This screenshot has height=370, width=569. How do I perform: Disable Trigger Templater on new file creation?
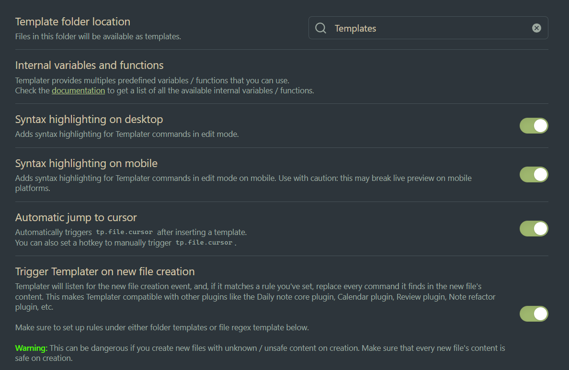[534, 314]
